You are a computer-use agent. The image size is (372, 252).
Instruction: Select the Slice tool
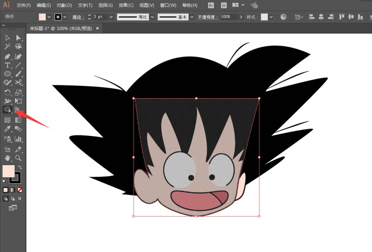18,149
